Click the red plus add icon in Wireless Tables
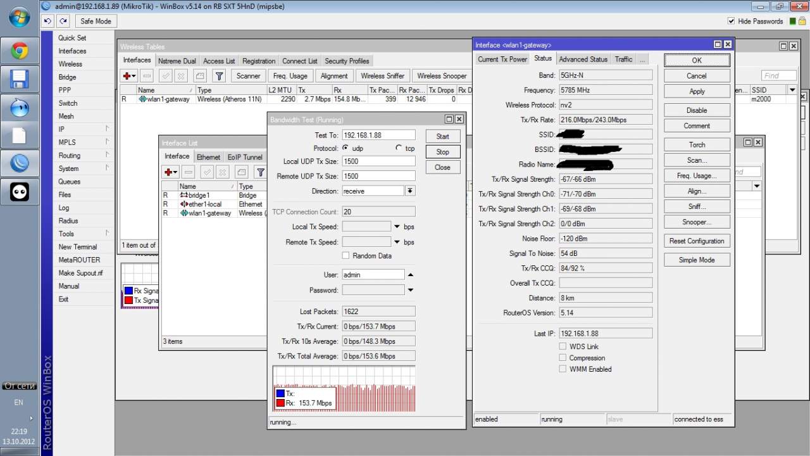The image size is (810, 456). pos(128,76)
